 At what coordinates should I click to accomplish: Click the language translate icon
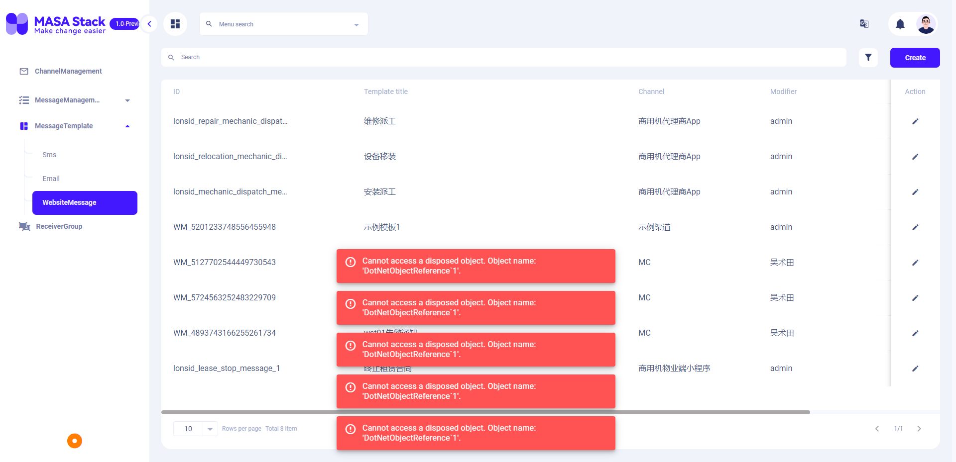864,24
